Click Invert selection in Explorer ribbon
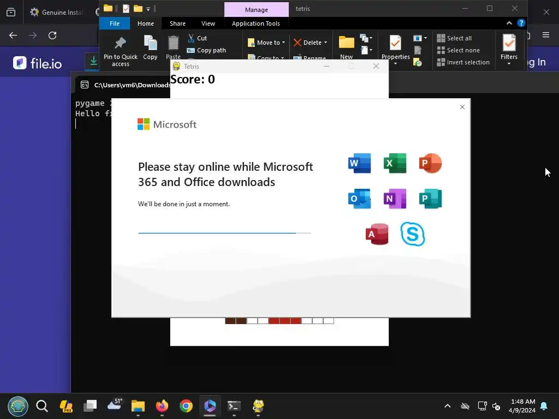This screenshot has height=419, width=559. [463, 62]
